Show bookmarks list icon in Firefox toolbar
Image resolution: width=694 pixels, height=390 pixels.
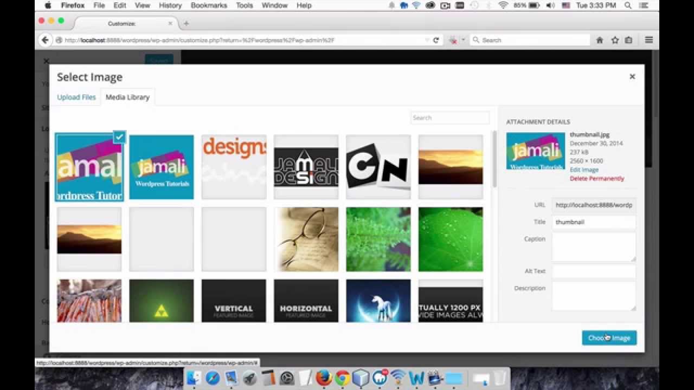629,40
